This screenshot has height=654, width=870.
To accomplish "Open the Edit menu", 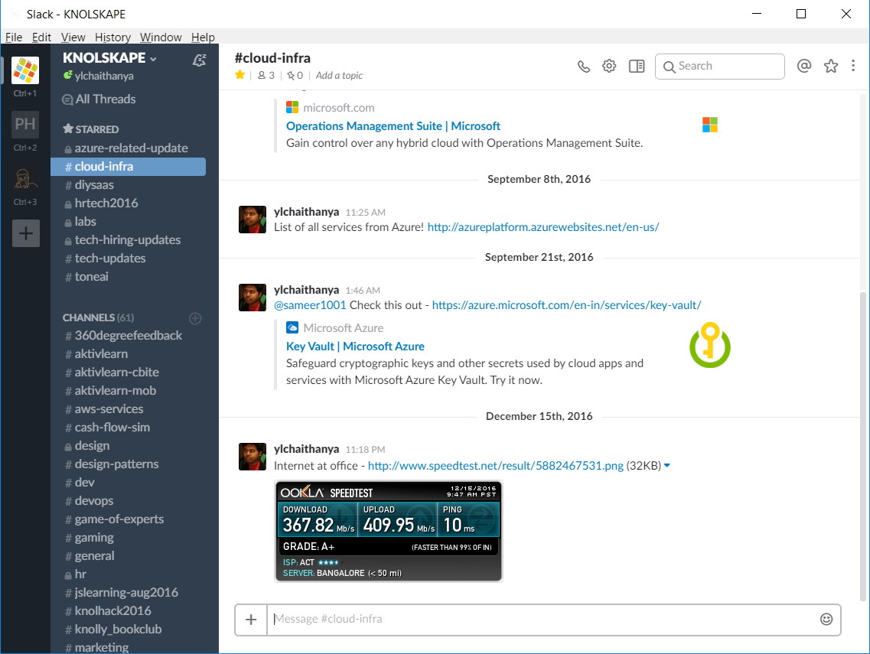I will [x=41, y=37].
